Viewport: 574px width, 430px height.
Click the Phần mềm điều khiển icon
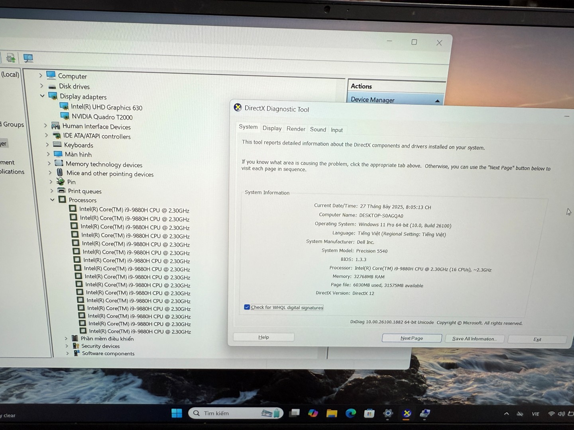tap(75, 338)
